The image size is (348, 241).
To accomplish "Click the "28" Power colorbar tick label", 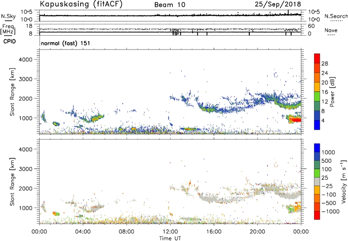I will pos(325,64).
